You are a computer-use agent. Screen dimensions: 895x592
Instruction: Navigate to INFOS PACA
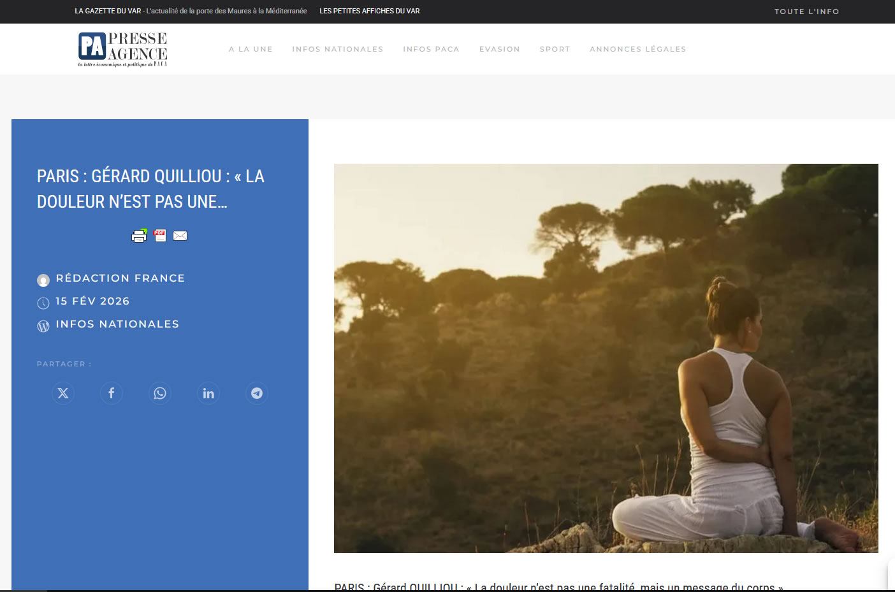click(431, 48)
